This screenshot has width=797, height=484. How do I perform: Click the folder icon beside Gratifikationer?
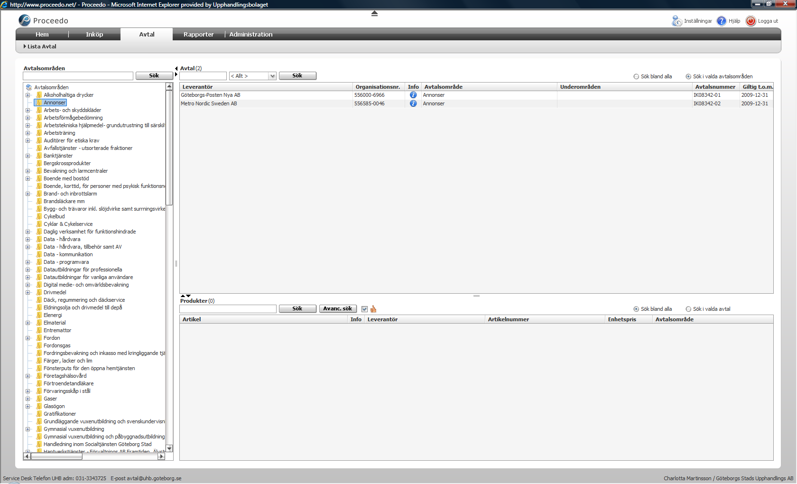click(39, 414)
